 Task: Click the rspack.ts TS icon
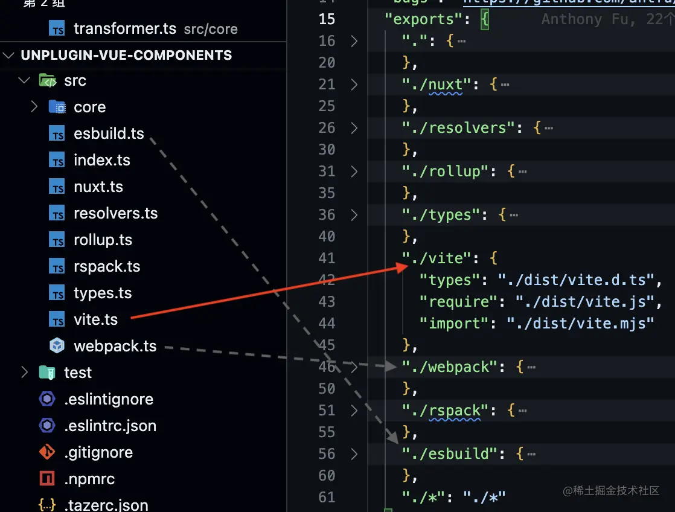pos(57,266)
